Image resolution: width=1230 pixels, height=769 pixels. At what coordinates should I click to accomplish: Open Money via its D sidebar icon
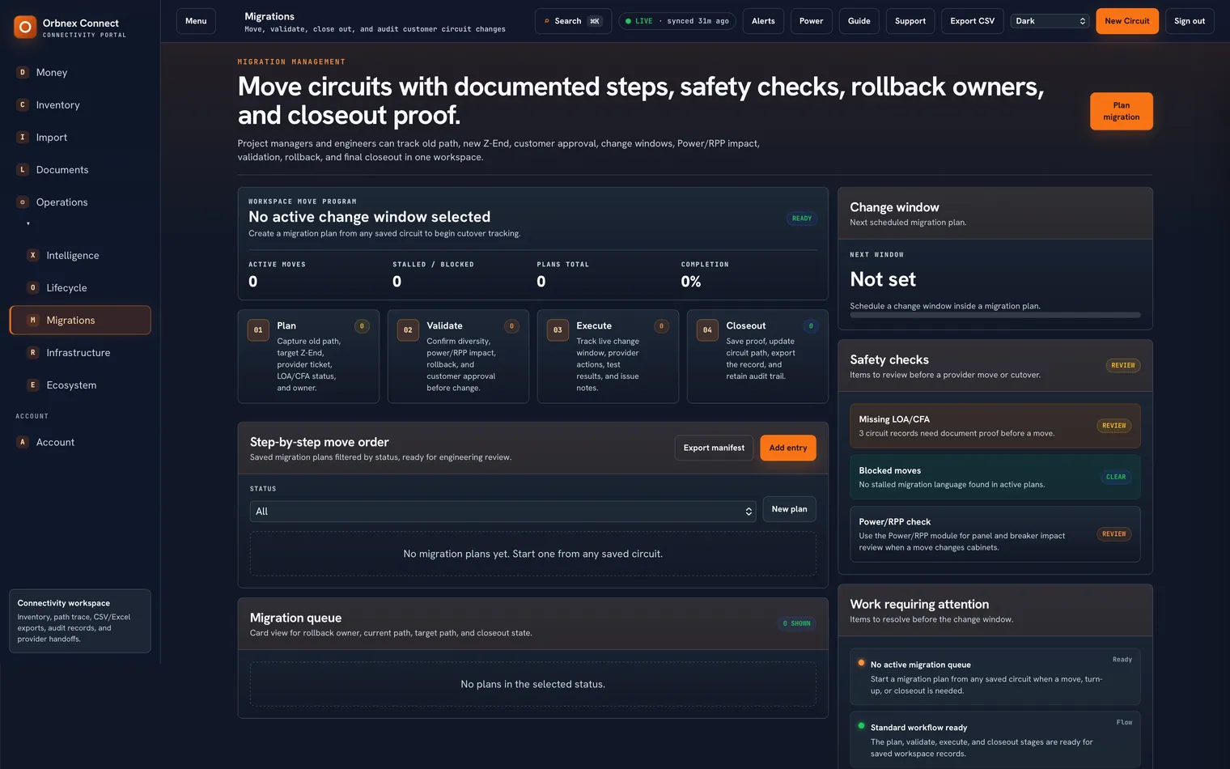[23, 72]
